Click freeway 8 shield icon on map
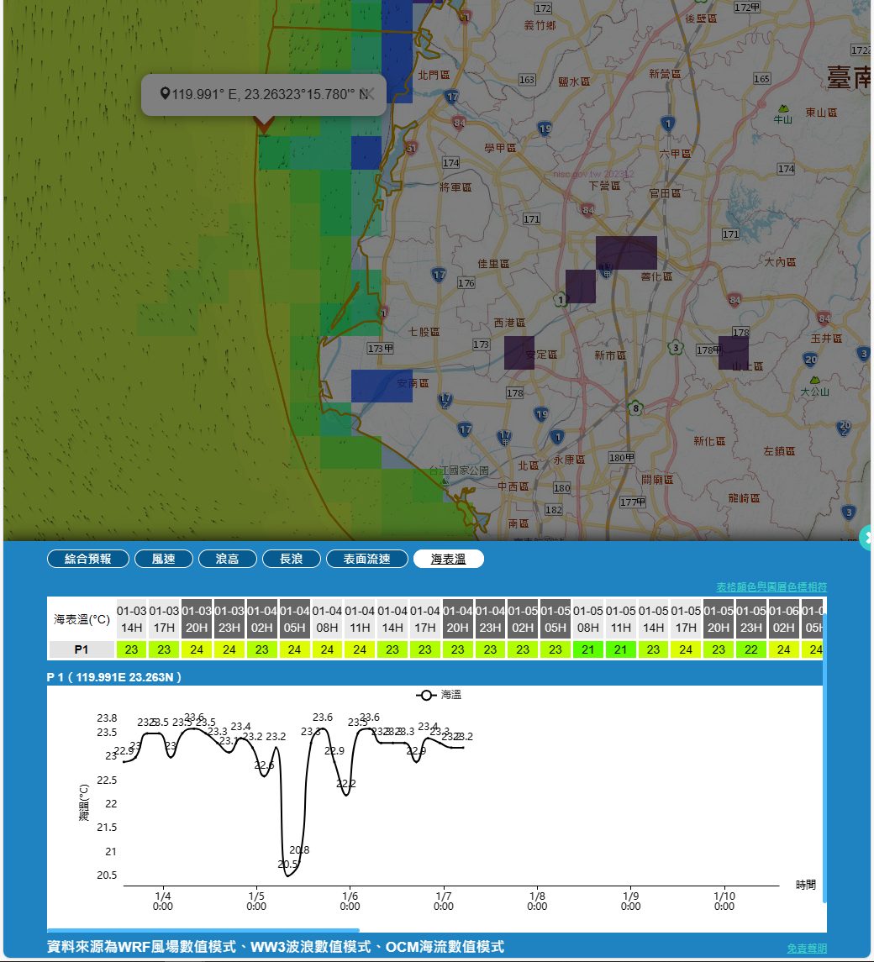This screenshot has width=874, height=962. click(636, 408)
